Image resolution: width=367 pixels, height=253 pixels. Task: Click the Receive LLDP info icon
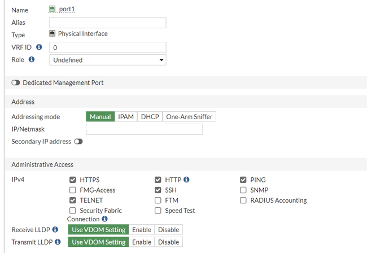pyautogui.click(x=55, y=230)
